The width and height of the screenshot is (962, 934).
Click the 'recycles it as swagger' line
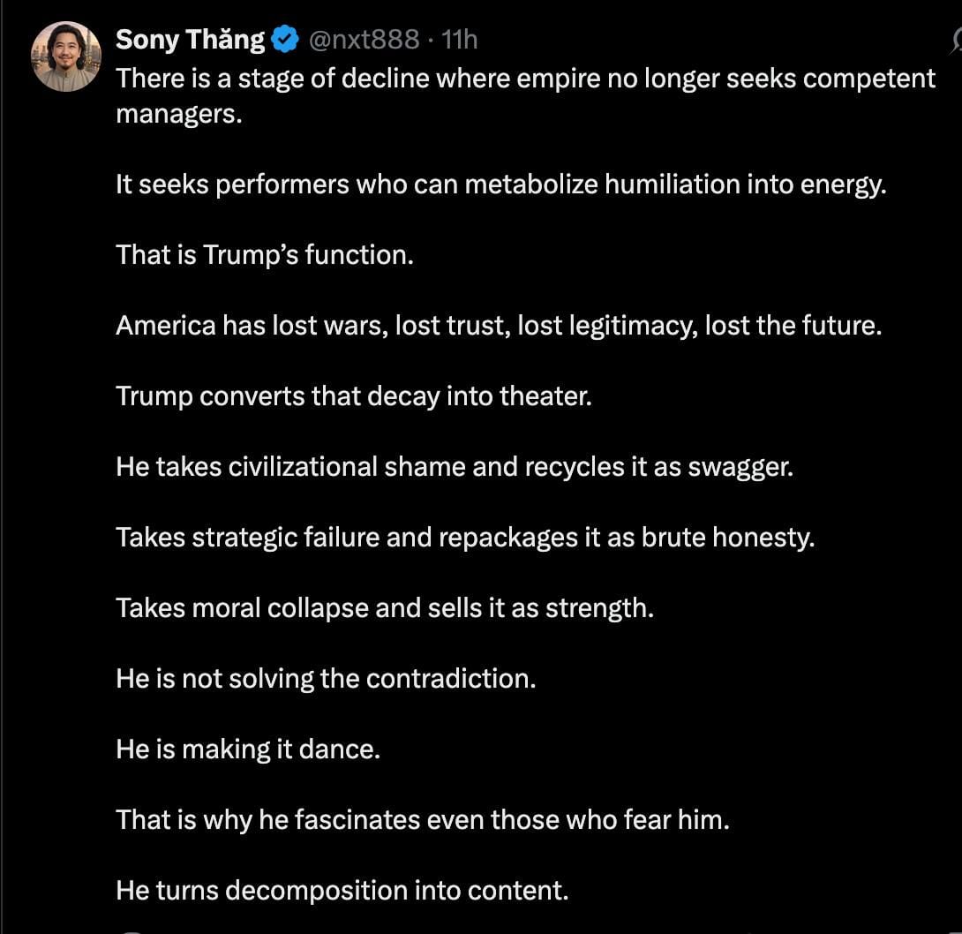tap(455, 467)
